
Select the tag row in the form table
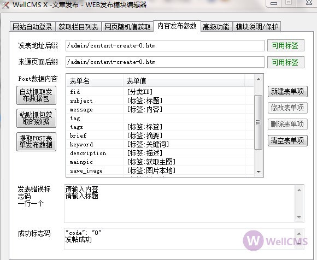(x=160, y=118)
